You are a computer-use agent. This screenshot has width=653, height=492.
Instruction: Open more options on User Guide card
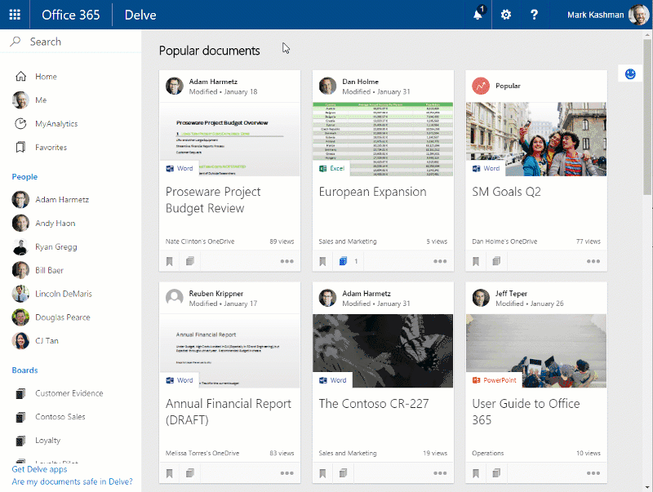coord(593,473)
